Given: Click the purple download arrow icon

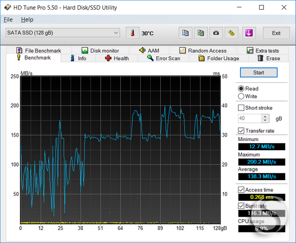Looking at the screenshot, I should [x=249, y=33].
